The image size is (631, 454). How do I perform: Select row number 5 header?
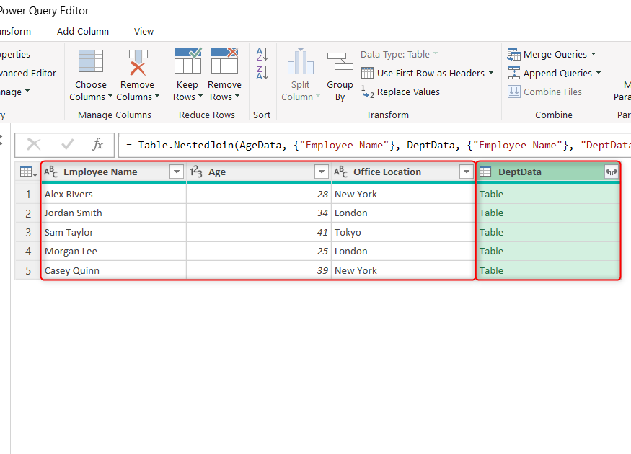[28, 271]
